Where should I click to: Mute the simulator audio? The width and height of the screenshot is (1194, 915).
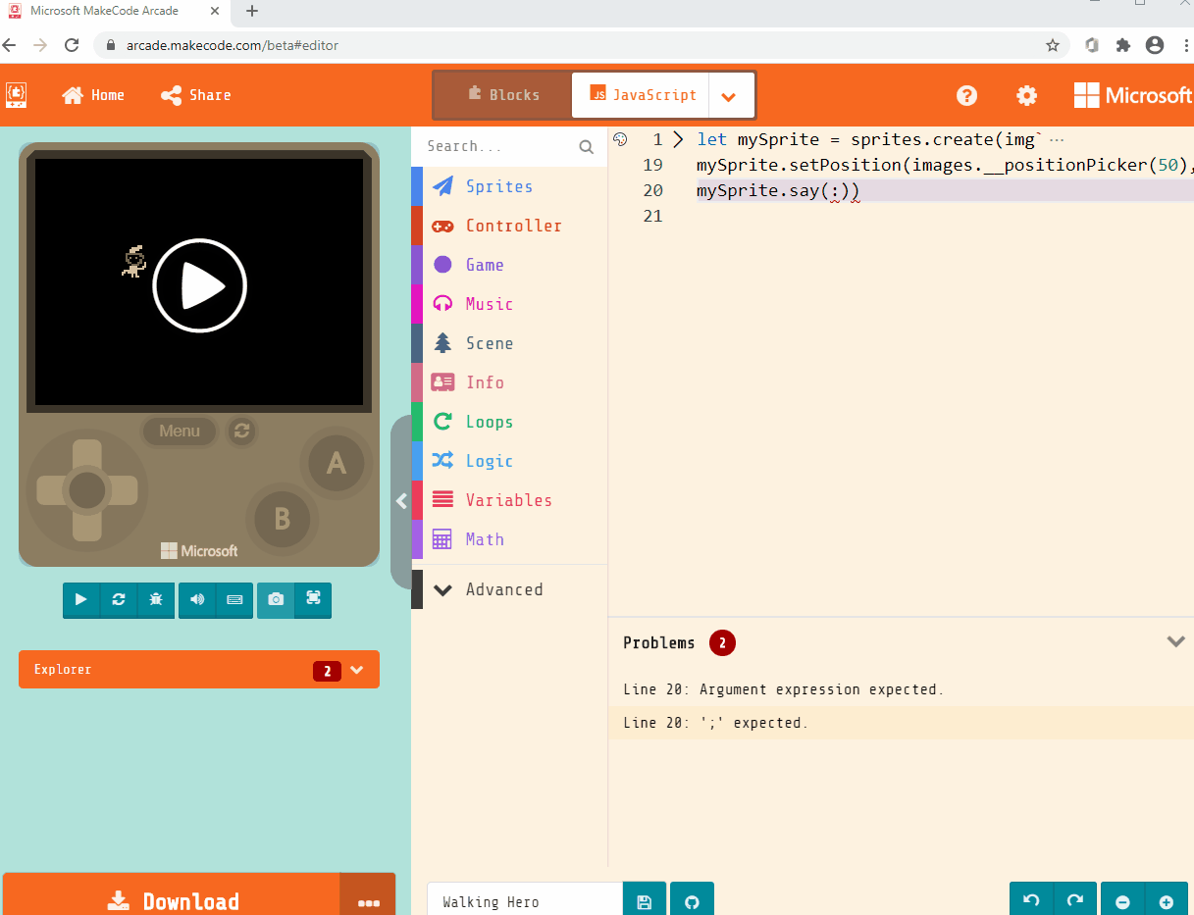tap(197, 600)
